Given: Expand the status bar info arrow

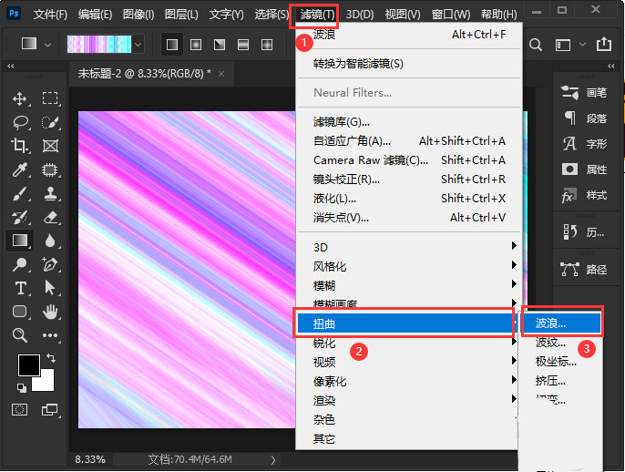Looking at the screenshot, I should point(273,459).
